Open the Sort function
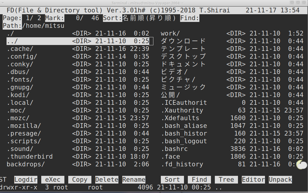This screenshot has width=308, height=193. 172,180
